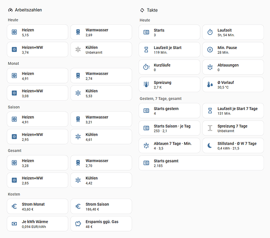Click the Abtauungen snowflake melt icon
270x238 pixels.
(210, 67)
